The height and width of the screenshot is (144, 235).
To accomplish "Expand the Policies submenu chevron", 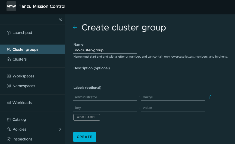I will [60, 129].
